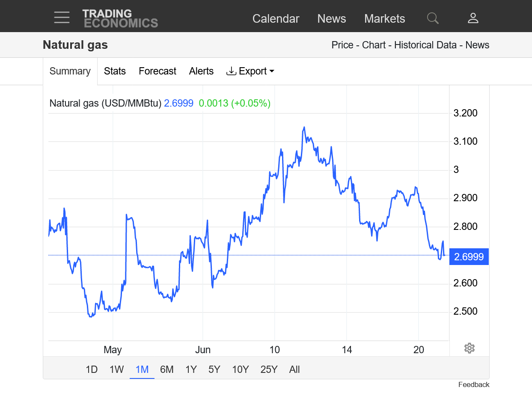Click the Jun date axis label

coord(203,350)
